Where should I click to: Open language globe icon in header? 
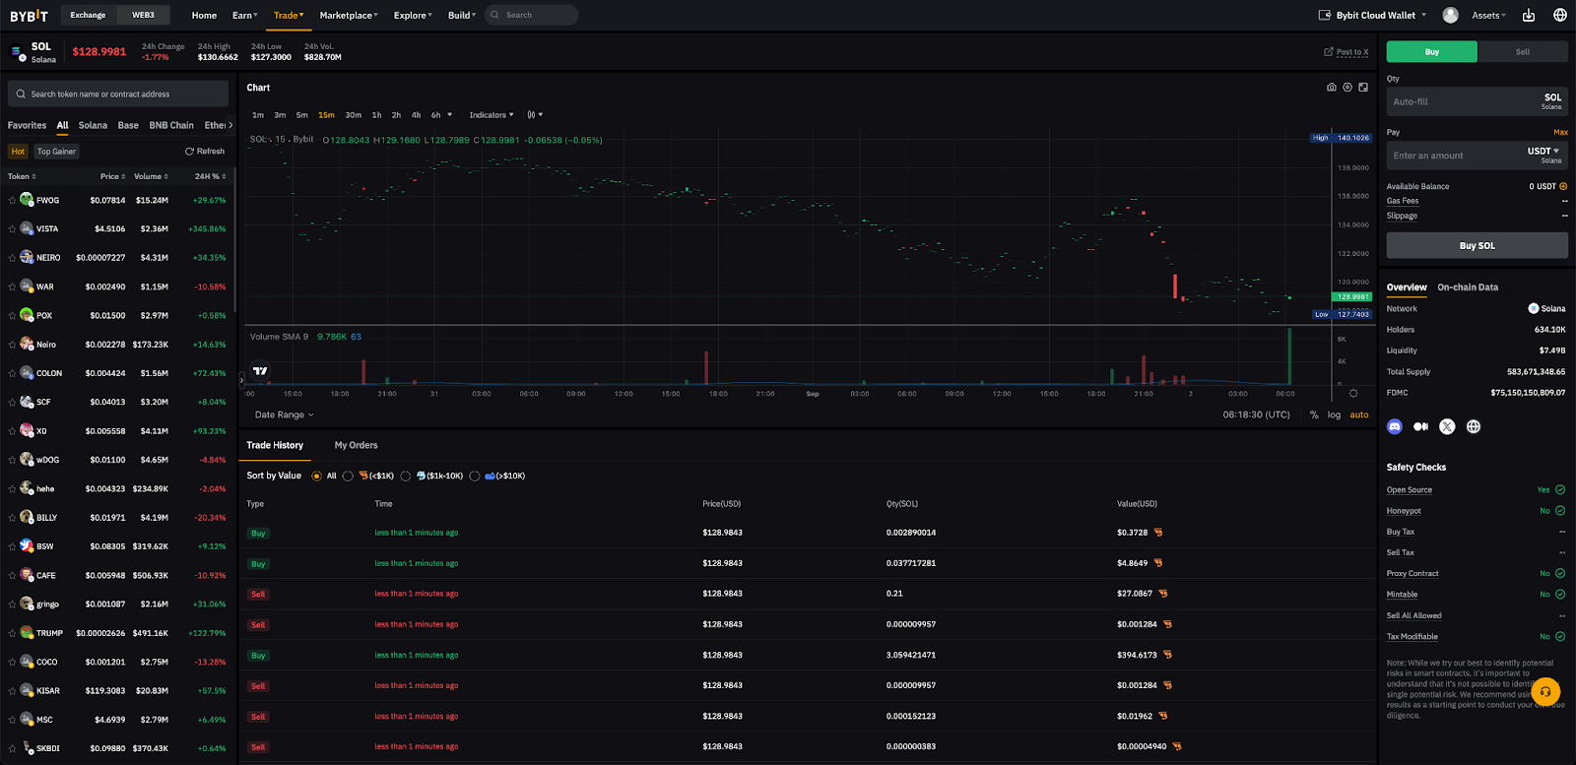pos(1560,15)
